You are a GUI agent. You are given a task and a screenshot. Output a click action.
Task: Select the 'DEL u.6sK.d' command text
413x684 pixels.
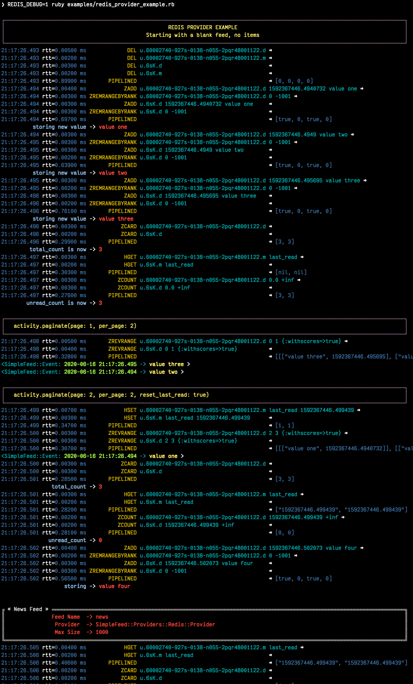pos(144,66)
